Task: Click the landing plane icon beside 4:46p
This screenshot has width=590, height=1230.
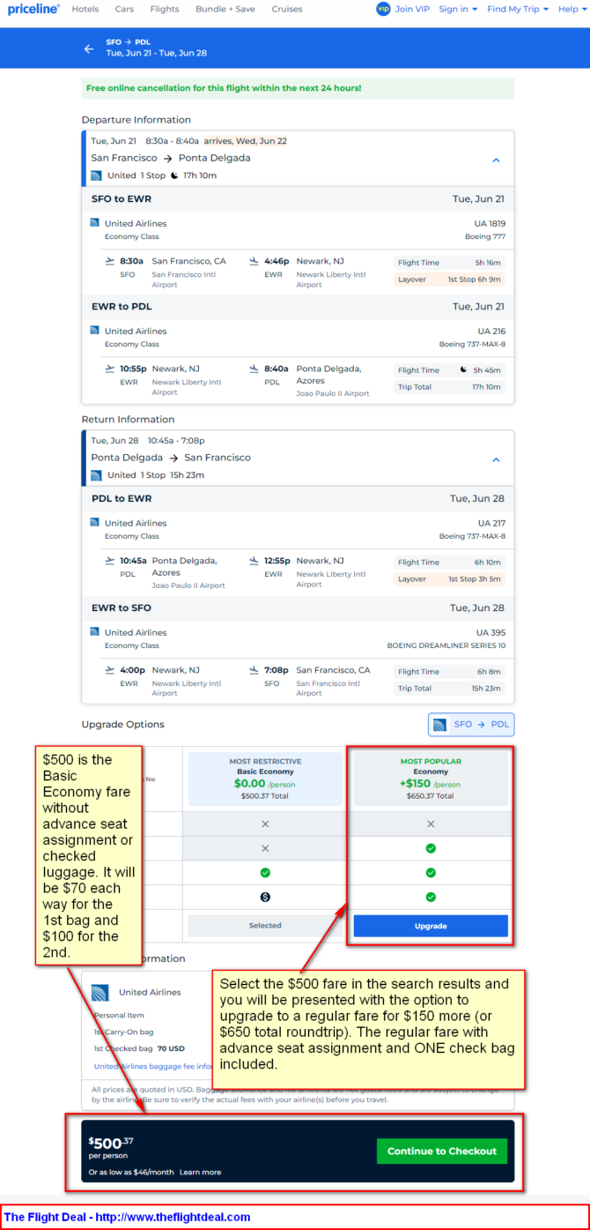Action: (254, 261)
